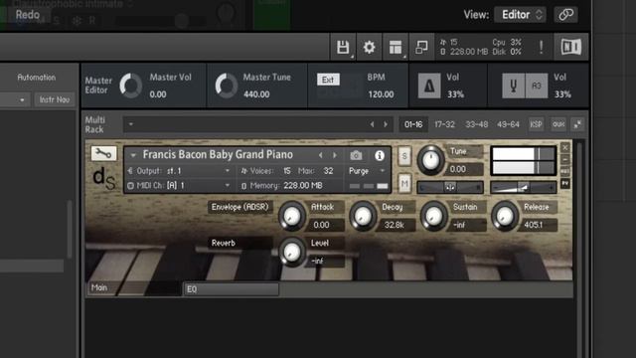Select rack page 17-32
The image size is (636, 358).
point(444,124)
